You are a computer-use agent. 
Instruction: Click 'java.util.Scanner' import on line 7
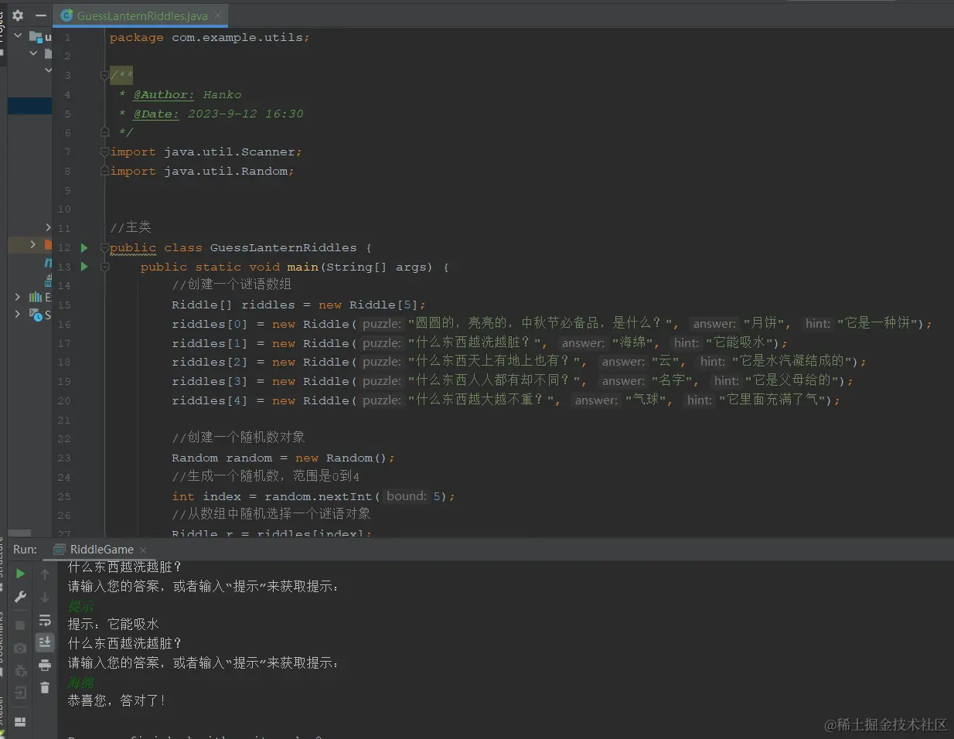[x=229, y=152]
